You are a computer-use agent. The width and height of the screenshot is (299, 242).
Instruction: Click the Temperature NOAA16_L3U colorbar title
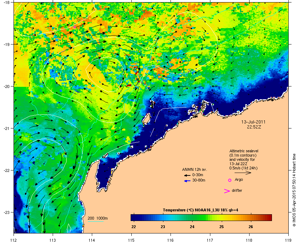click(x=200, y=210)
